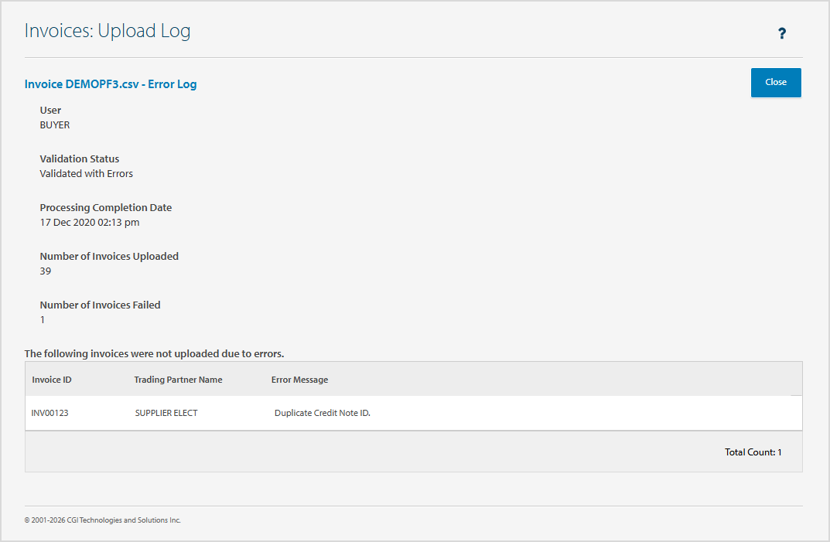Click the CGI Technologies copyright footer text
The height and width of the screenshot is (542, 830).
[x=103, y=520]
